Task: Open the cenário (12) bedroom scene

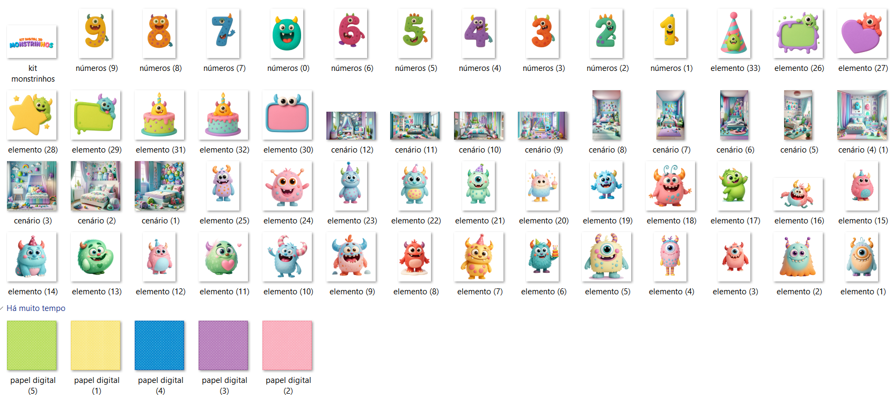Action: [351, 126]
